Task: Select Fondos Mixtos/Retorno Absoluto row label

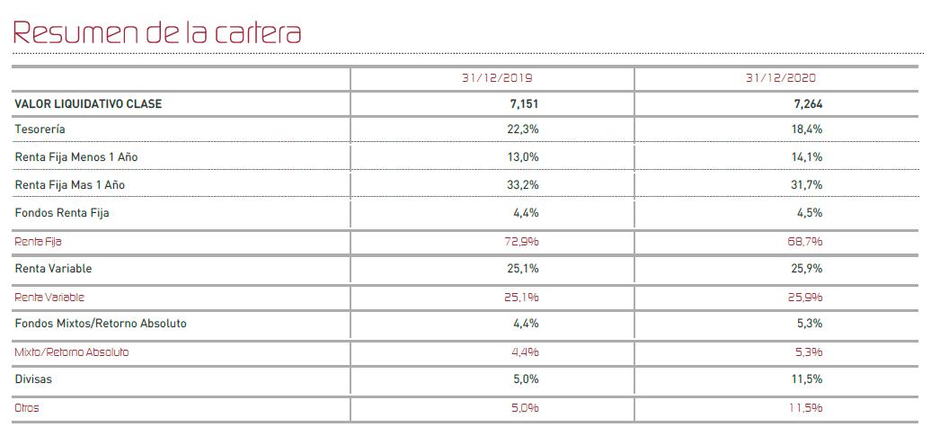Action: [101, 324]
